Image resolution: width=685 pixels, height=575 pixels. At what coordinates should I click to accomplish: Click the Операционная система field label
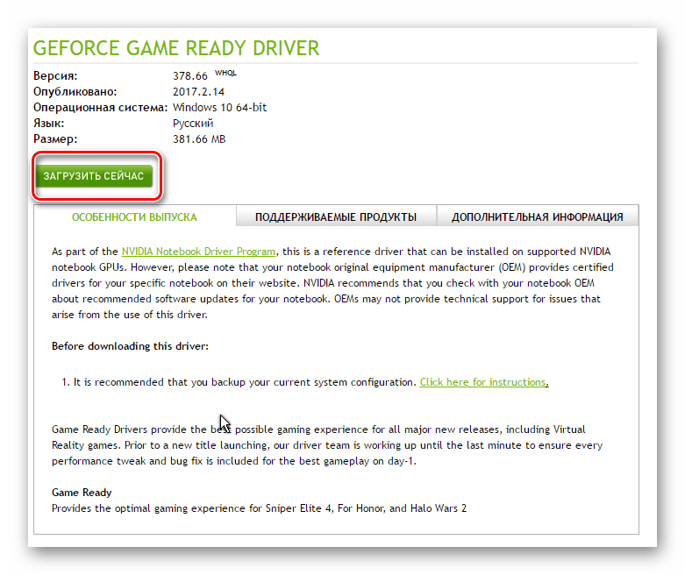pyautogui.click(x=100, y=108)
